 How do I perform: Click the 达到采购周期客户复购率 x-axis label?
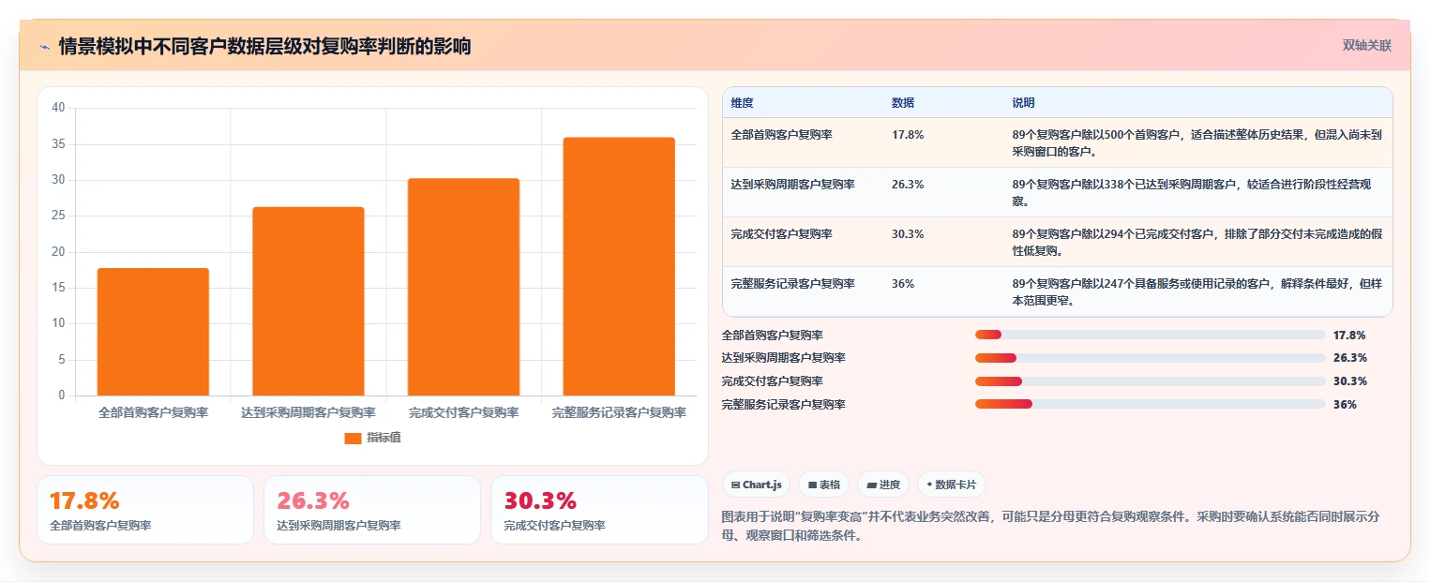(309, 412)
